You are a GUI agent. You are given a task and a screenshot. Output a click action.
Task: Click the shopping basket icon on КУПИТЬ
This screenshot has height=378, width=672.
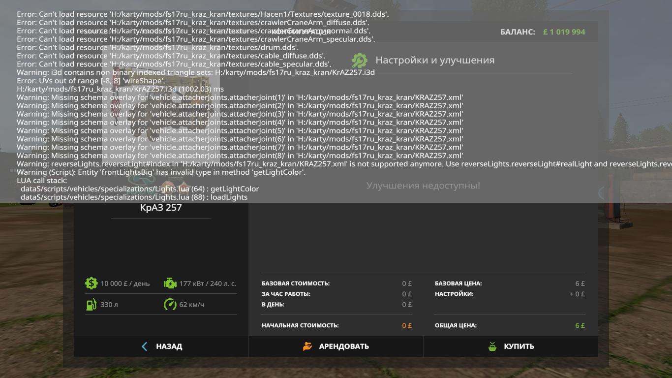coord(492,346)
